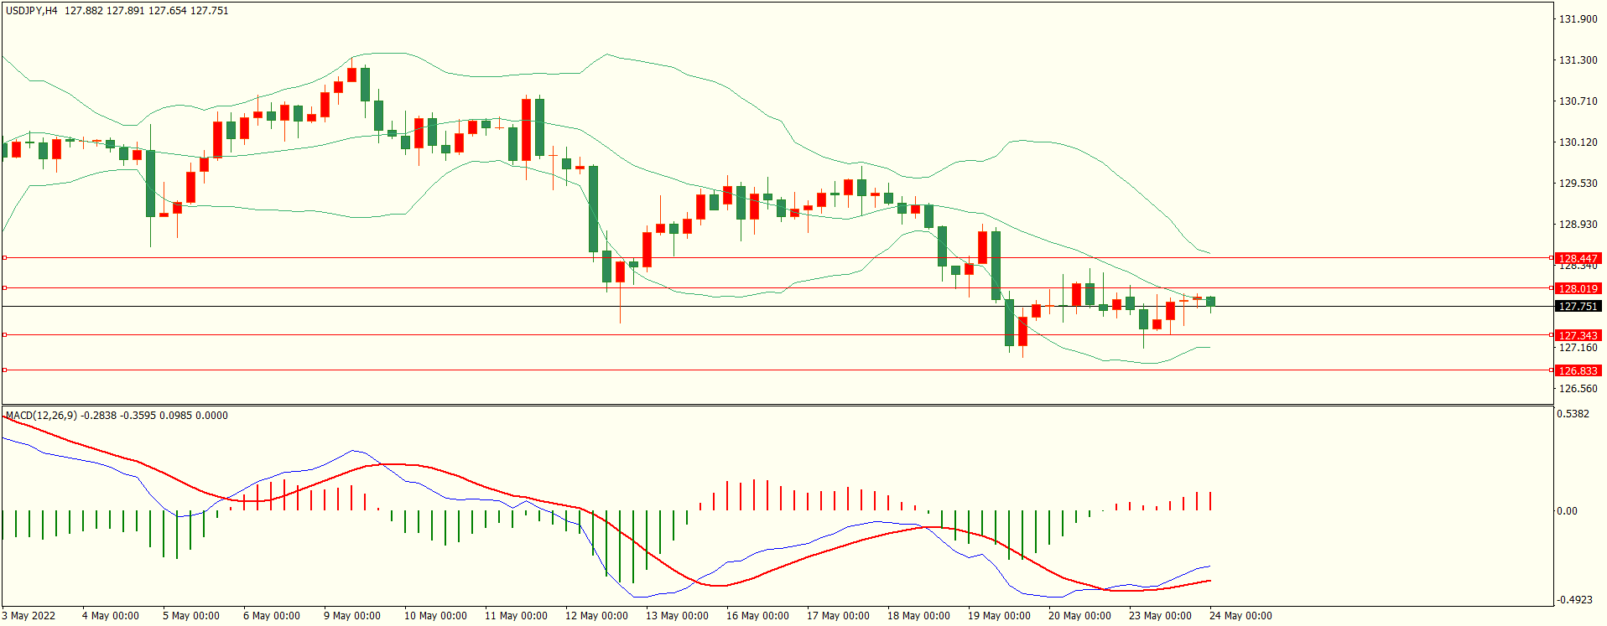Click the most recent red MACD histogram bar

pyautogui.click(x=1210, y=501)
